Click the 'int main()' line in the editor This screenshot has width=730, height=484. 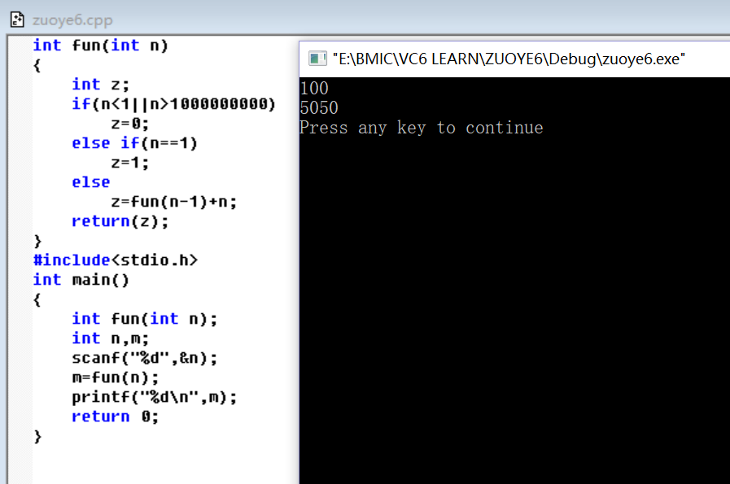(x=81, y=280)
